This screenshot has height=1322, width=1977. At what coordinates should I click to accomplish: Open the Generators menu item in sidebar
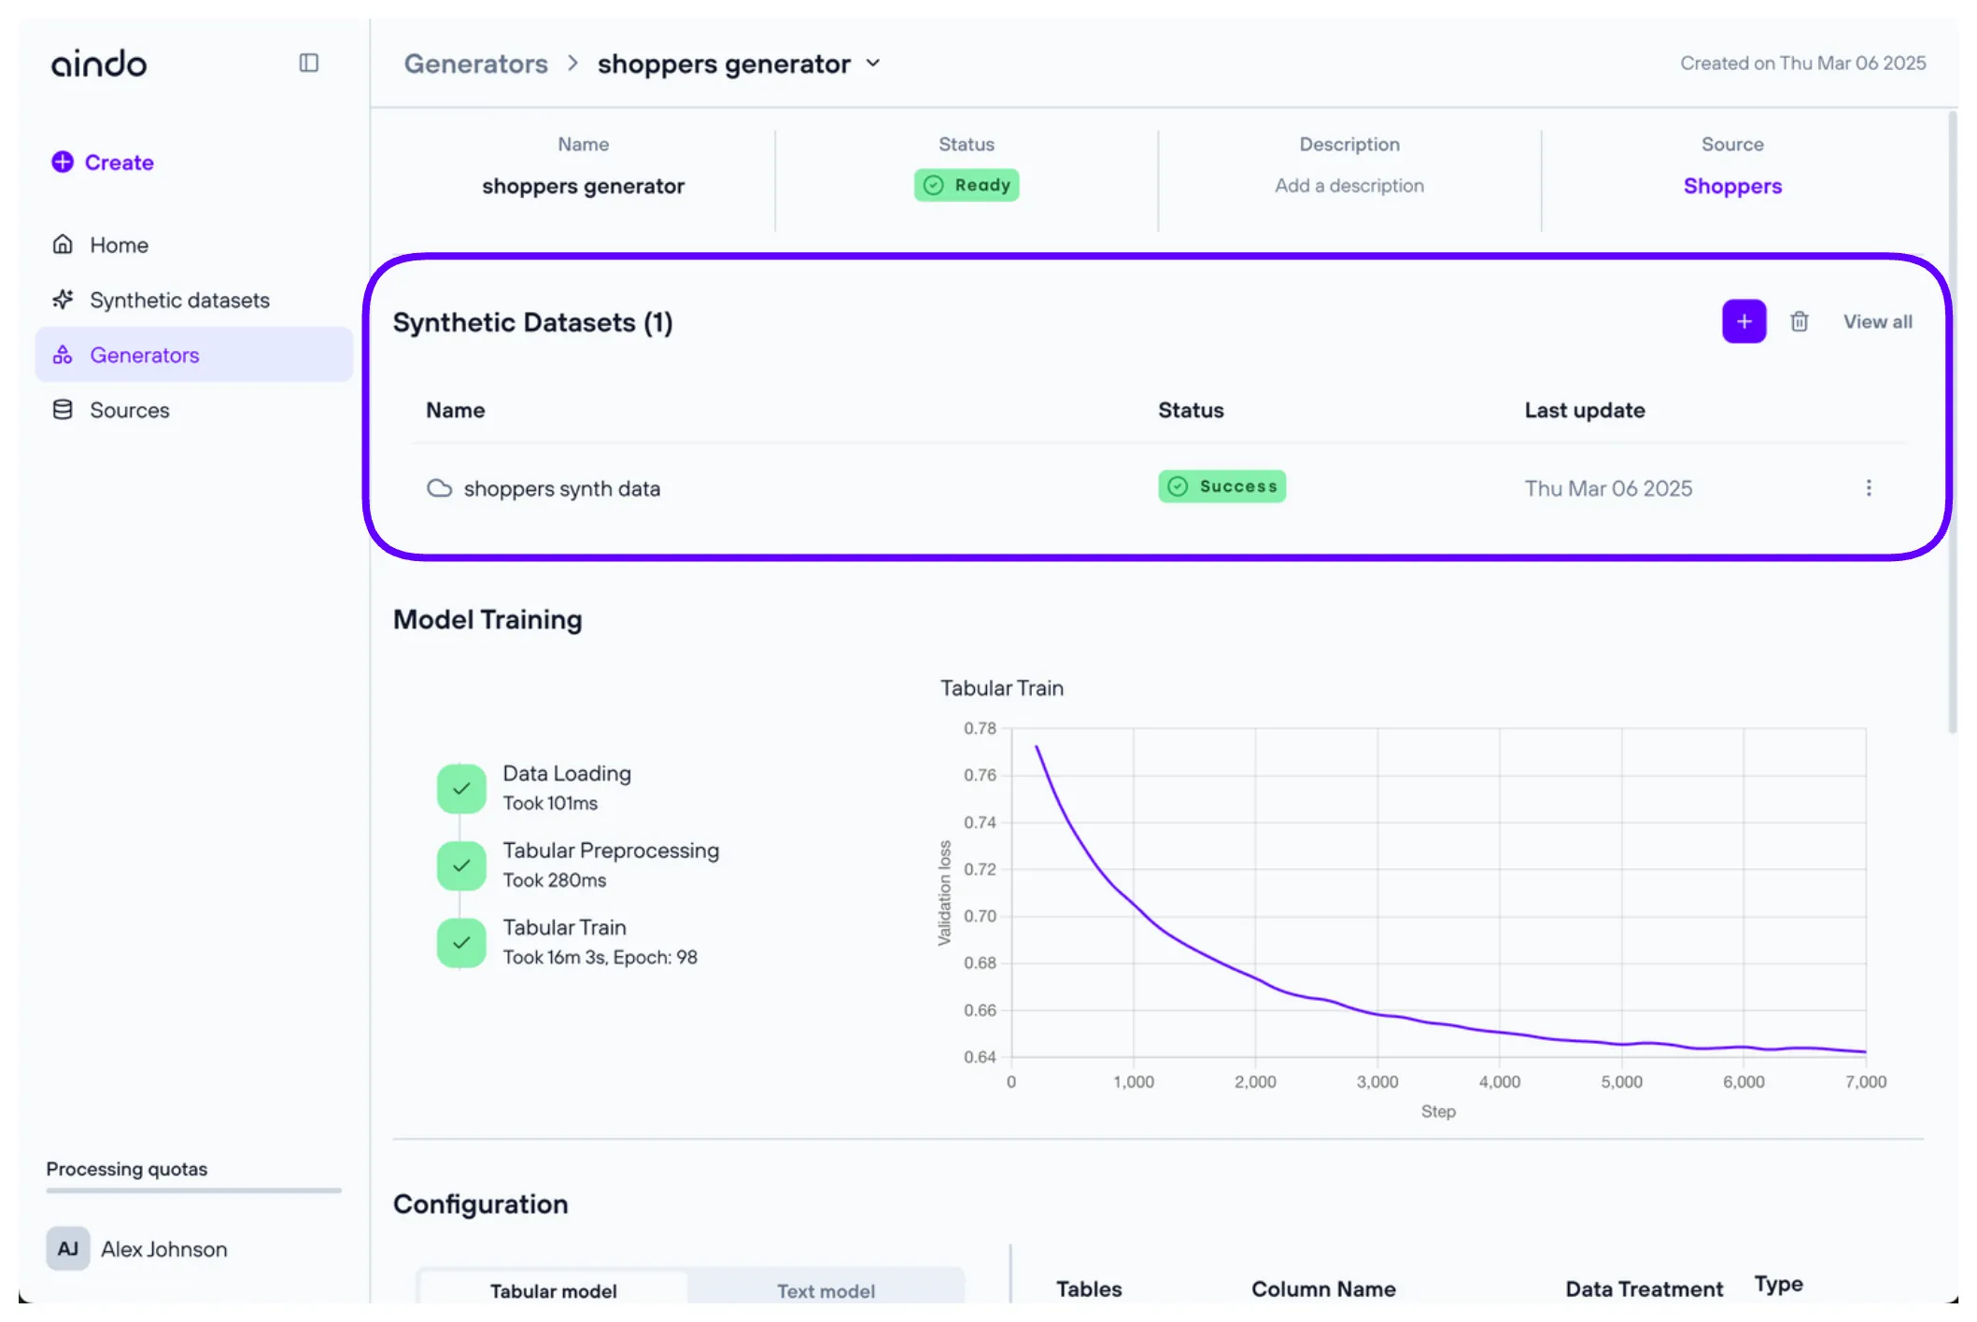(145, 355)
